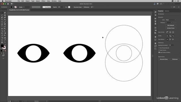The width and height of the screenshot is (181, 102).
Task: Click the fill swatch in control bar
Action: pyautogui.click(x=11, y=7)
